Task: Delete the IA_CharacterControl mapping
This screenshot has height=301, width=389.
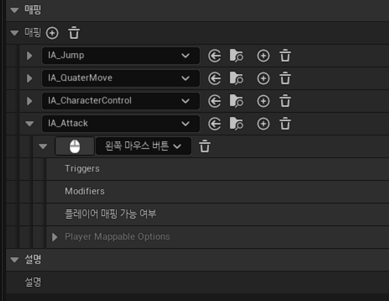Action: coord(285,101)
